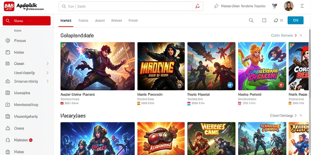Click the square icon next to toolbar search

point(264,20)
